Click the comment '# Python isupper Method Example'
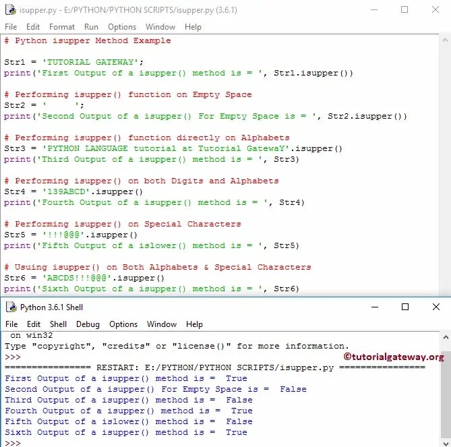This screenshot has width=451, height=447. 88,40
